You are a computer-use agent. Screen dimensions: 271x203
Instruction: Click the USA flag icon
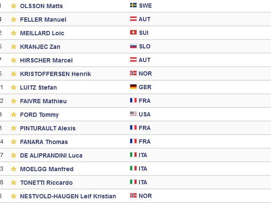point(133,114)
